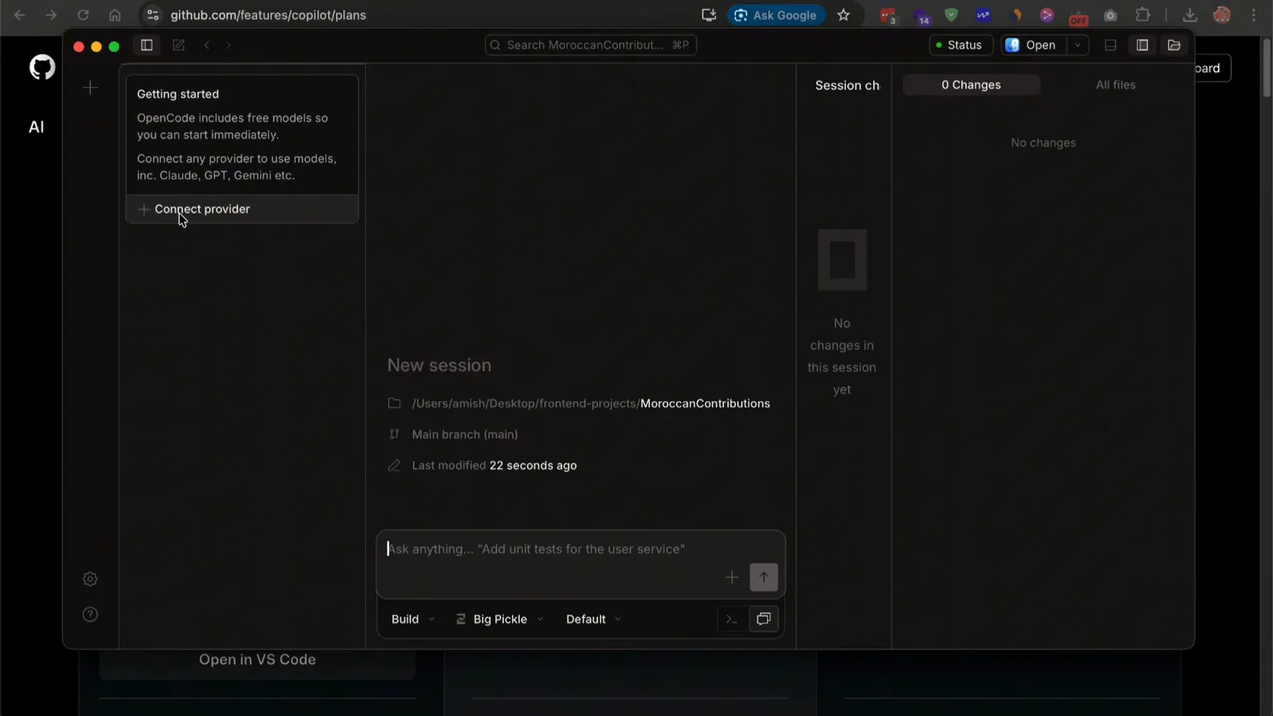This screenshot has width=1273, height=716.
Task: Click the extension icon with OFF badge
Action: tap(1079, 17)
